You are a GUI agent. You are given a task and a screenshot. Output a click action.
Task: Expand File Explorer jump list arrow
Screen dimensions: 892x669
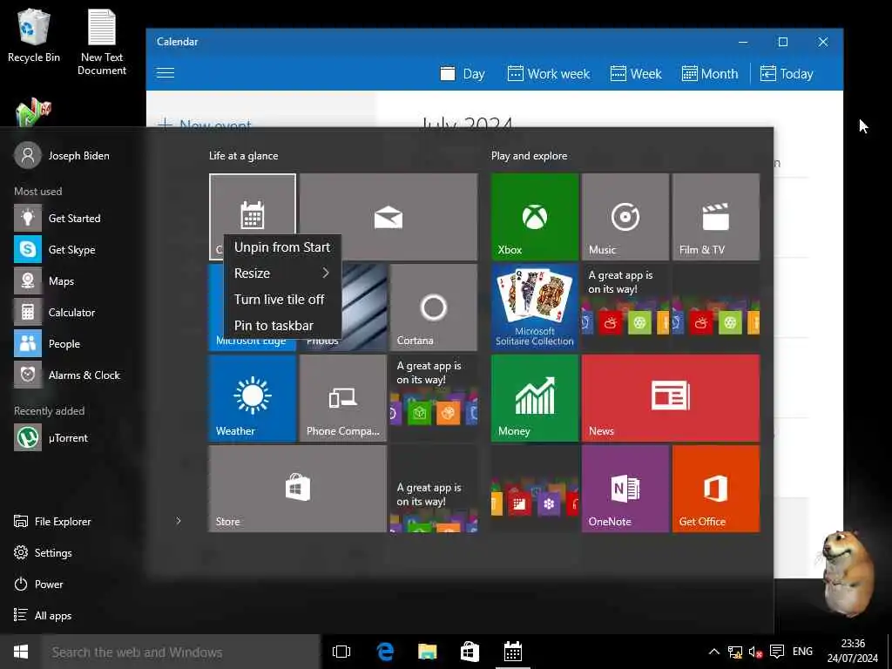pyautogui.click(x=179, y=521)
